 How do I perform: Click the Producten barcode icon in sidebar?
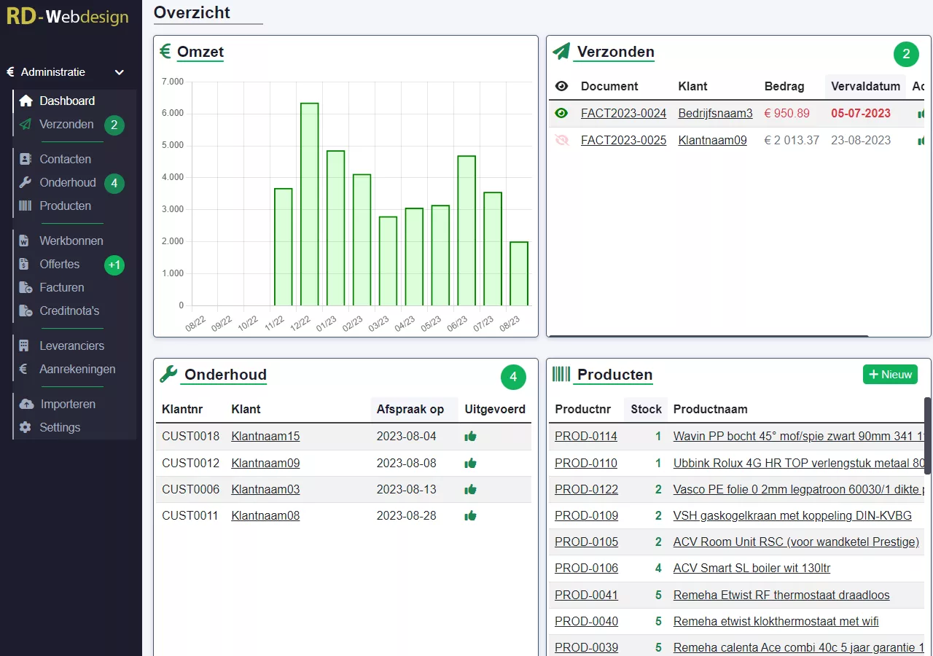point(26,206)
